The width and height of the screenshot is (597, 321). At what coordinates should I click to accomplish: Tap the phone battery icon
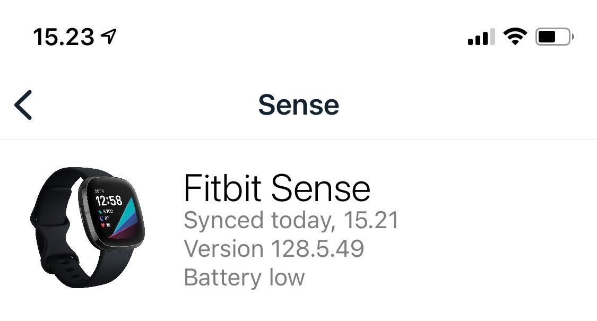[x=554, y=37]
